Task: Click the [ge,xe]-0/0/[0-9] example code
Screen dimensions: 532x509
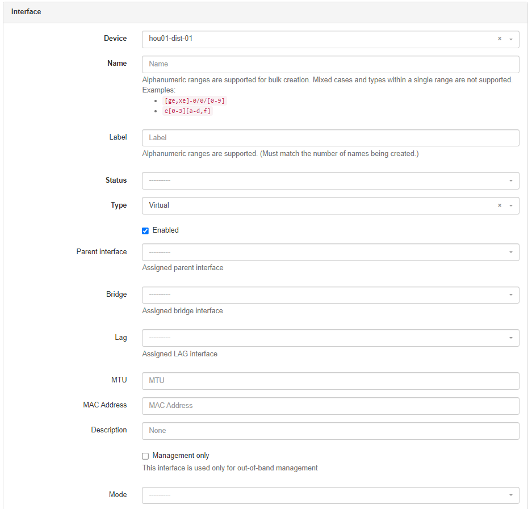Action: click(x=194, y=101)
